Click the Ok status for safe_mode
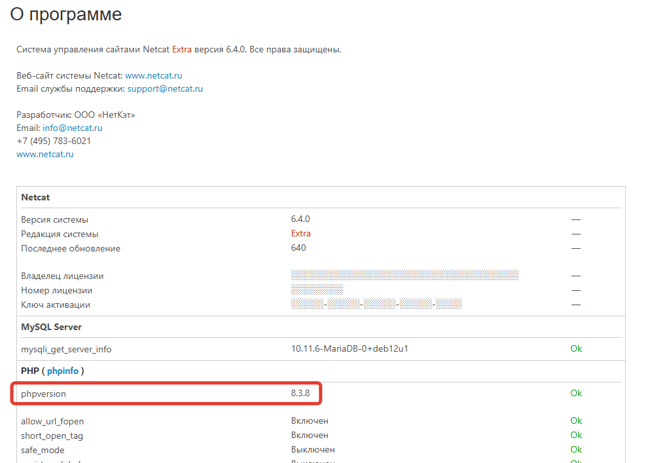The image size is (654, 463). tap(576, 450)
